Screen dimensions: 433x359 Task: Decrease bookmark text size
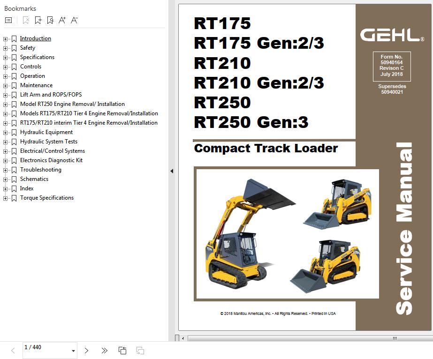click(74, 20)
